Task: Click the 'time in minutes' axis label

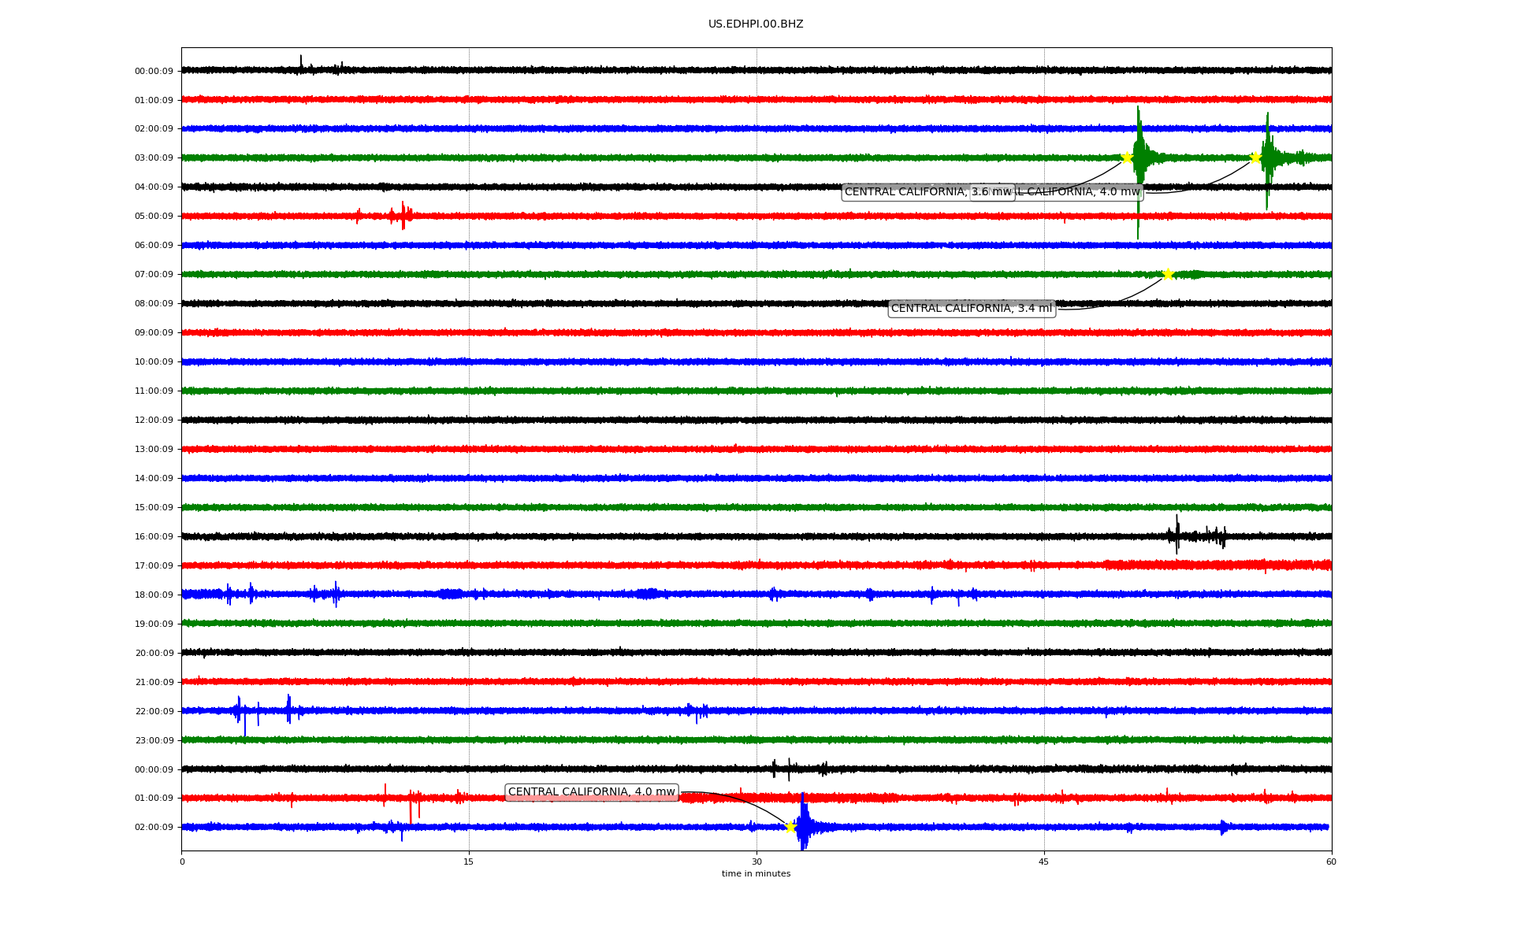Action: tap(756, 873)
